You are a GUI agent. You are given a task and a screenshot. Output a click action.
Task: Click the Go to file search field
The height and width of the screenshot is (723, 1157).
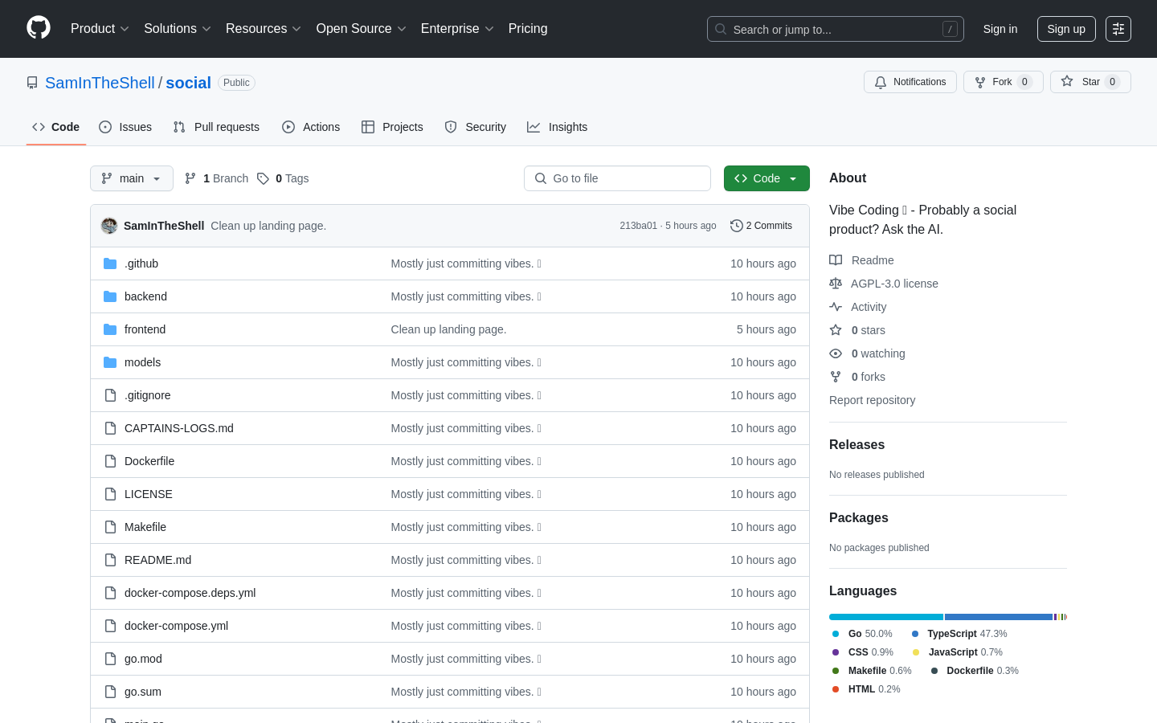pyautogui.click(x=617, y=178)
